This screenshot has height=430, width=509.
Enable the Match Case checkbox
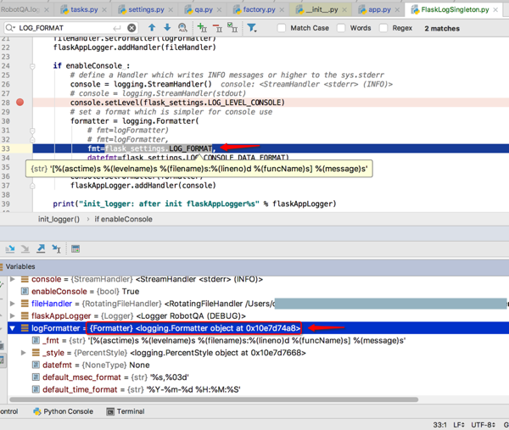pyautogui.click(x=282, y=28)
